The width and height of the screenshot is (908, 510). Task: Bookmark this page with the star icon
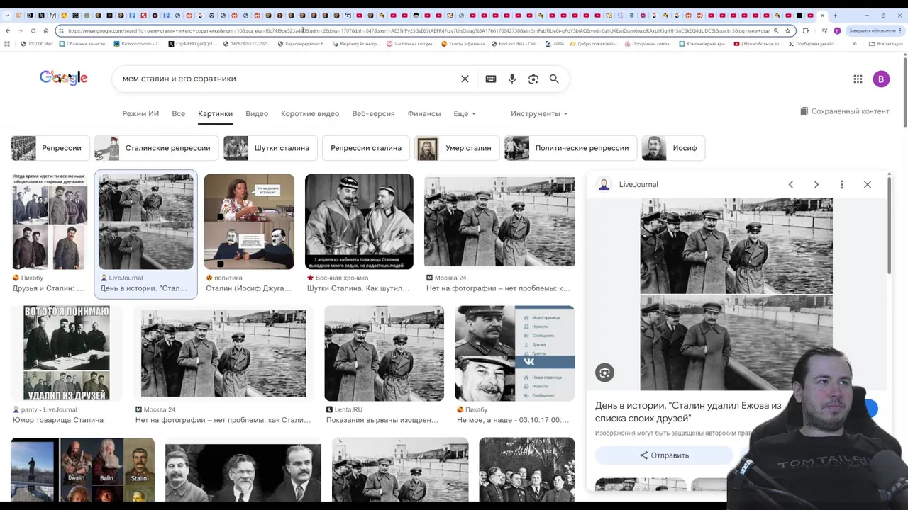(x=787, y=30)
